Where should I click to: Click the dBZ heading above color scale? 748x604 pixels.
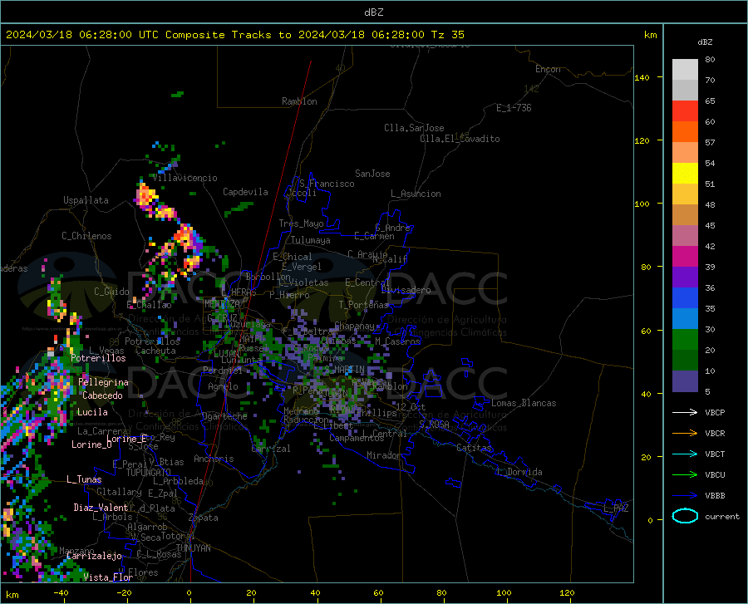click(705, 42)
